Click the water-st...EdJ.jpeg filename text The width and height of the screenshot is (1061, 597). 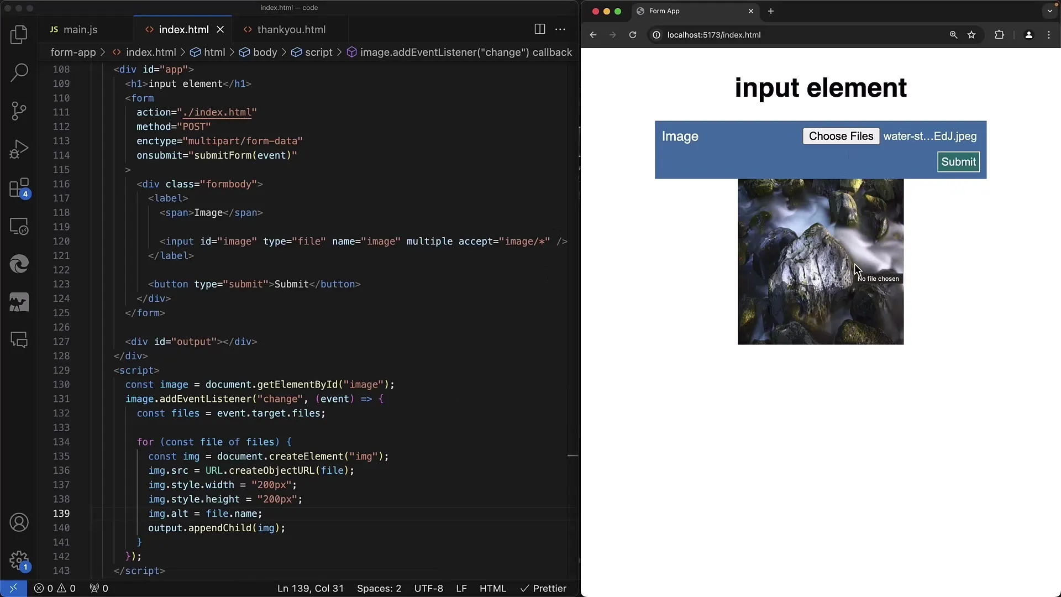click(x=929, y=136)
